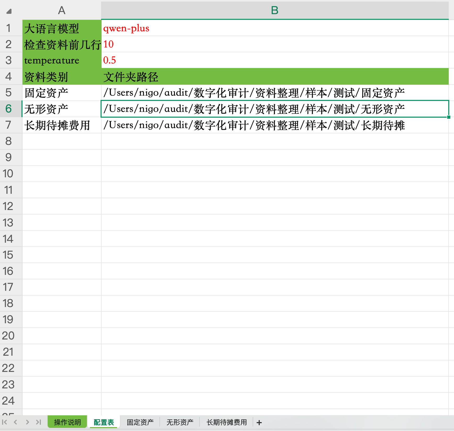Jump to first sheet with navigation arrow
454x431 pixels.
click(4, 422)
